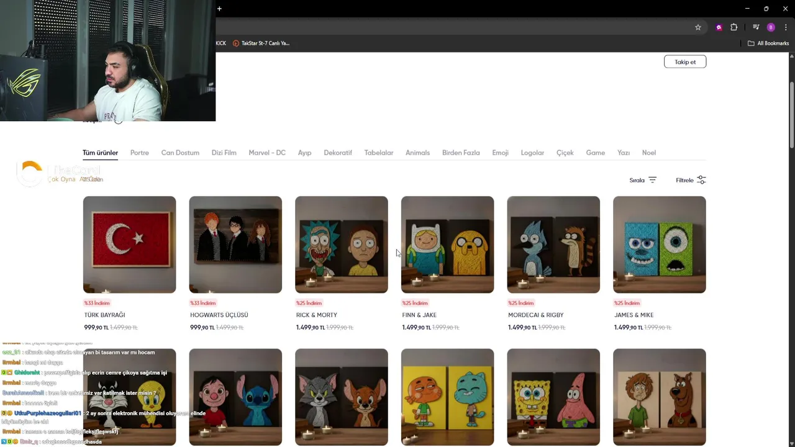Open the James & Mike product image
This screenshot has width=795, height=447.
click(660, 245)
